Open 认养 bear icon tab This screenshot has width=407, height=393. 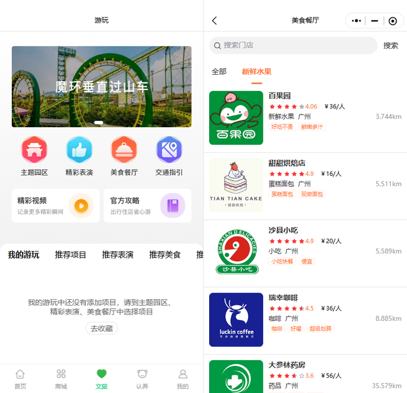click(x=142, y=374)
